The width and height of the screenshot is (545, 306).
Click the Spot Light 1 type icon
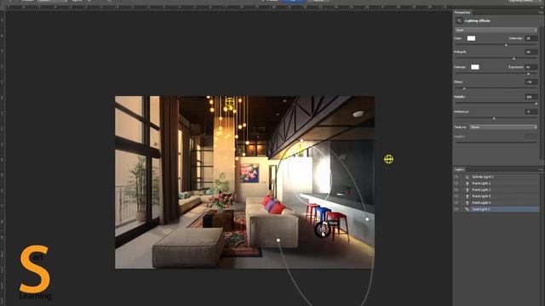point(468,209)
